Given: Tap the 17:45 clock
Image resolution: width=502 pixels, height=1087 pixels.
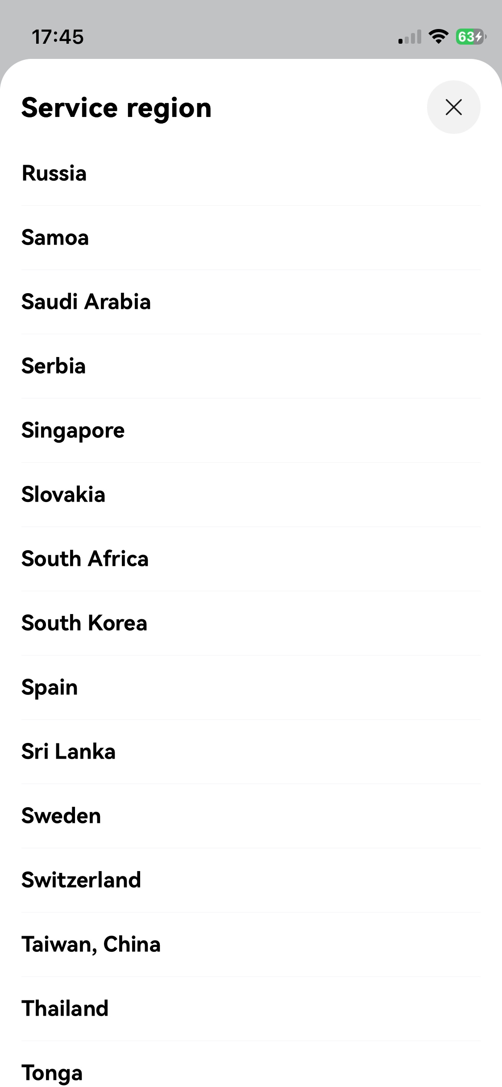Looking at the screenshot, I should coord(58,37).
